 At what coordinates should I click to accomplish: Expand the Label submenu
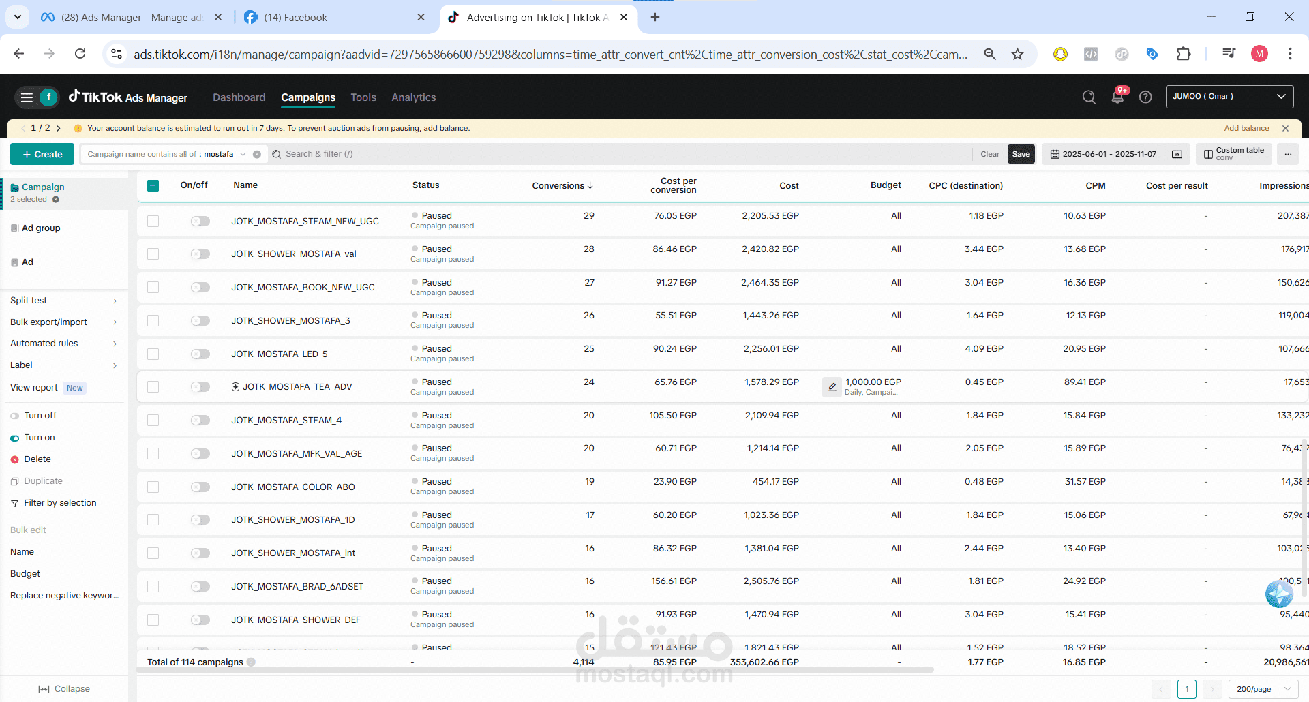click(115, 365)
